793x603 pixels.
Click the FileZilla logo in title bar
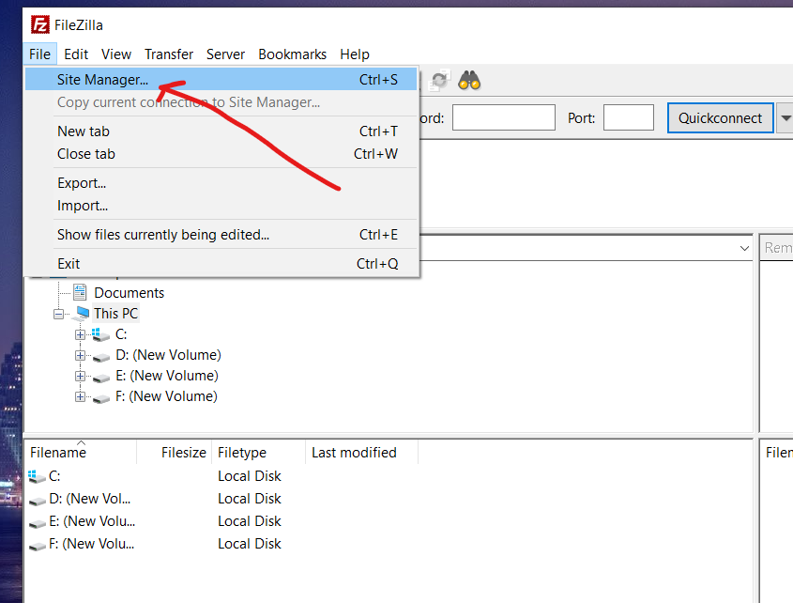click(x=39, y=24)
